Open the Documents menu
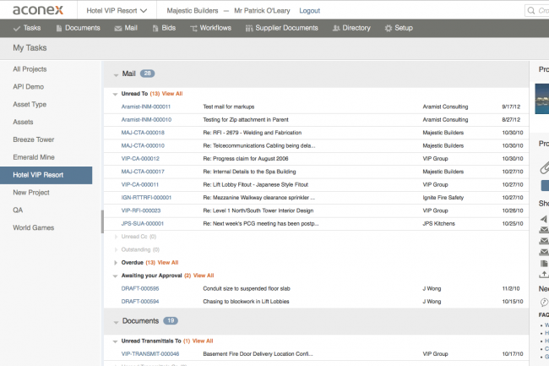 78,28
